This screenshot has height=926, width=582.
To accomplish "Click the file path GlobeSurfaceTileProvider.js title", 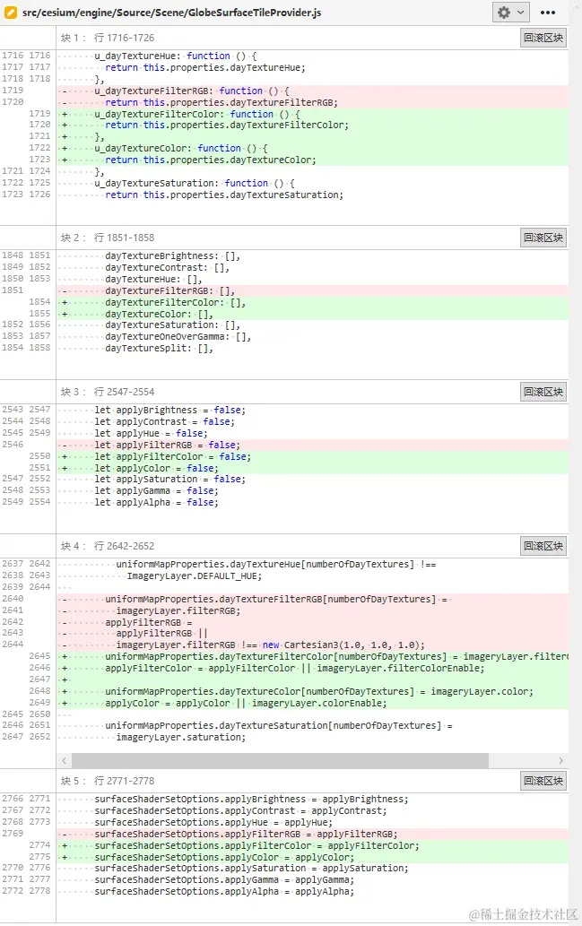I will (x=172, y=13).
